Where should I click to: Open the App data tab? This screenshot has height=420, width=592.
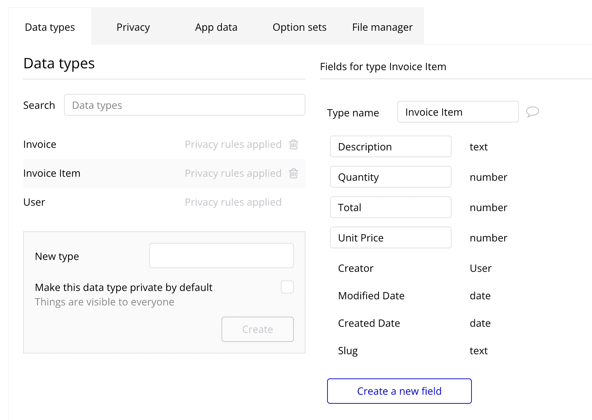coord(216,27)
